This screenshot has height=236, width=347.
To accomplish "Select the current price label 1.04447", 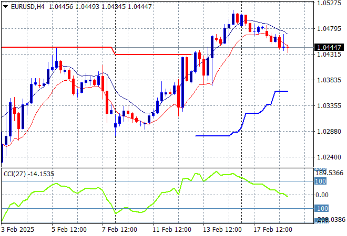I will tap(329, 48).
